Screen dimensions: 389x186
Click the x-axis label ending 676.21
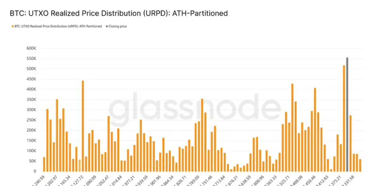tap(232, 181)
